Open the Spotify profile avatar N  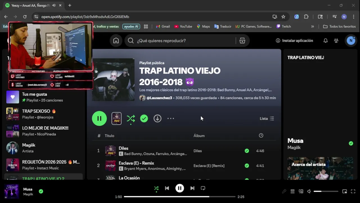tap(351, 41)
